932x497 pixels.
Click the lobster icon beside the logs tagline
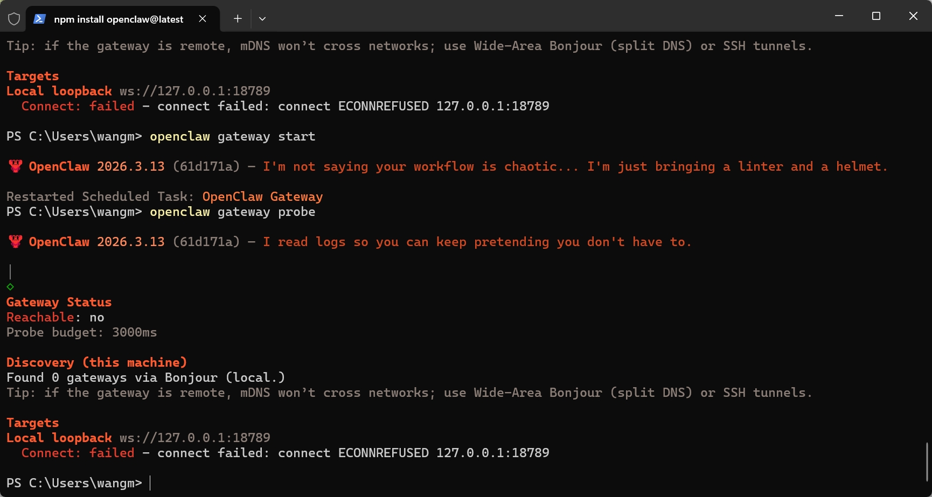coord(16,242)
